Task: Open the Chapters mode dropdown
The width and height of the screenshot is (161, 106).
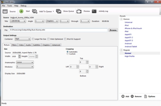Action: 52,21
